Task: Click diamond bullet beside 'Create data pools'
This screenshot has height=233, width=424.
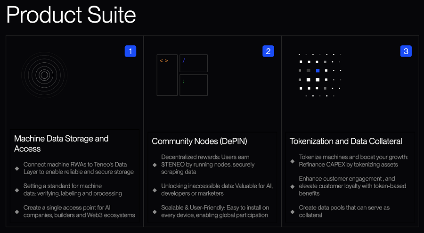Action: [292, 212]
